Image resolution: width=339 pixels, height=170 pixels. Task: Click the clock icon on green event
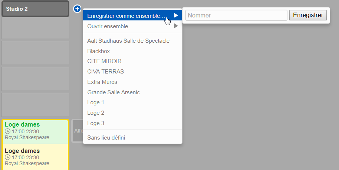click(x=7, y=131)
